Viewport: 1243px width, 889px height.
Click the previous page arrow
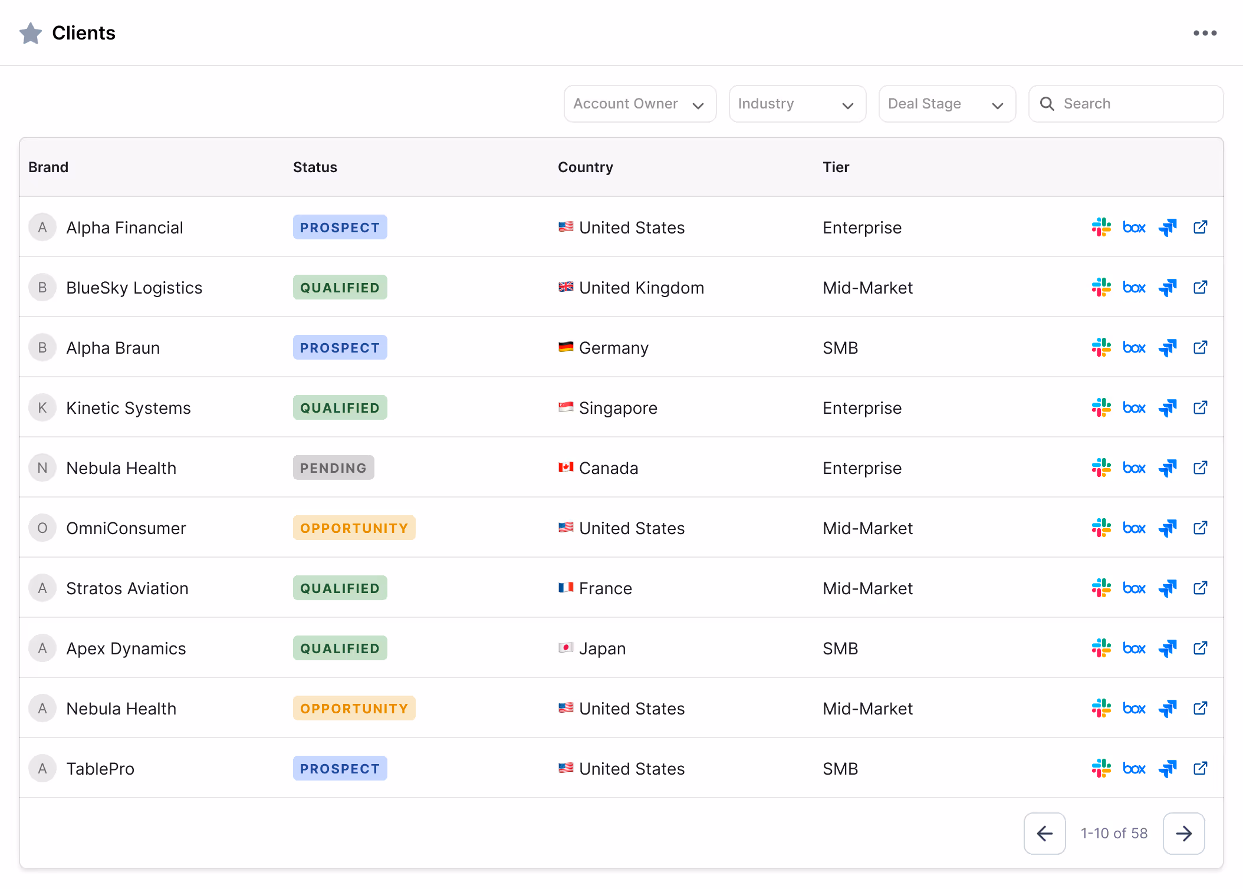click(1044, 833)
